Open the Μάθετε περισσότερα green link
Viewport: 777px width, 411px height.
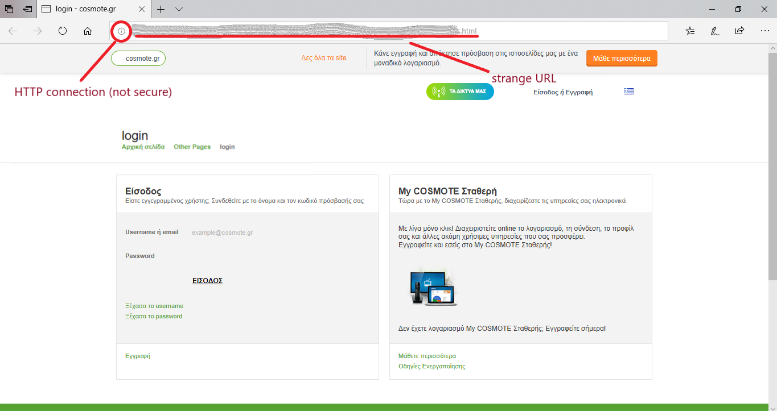coord(427,356)
